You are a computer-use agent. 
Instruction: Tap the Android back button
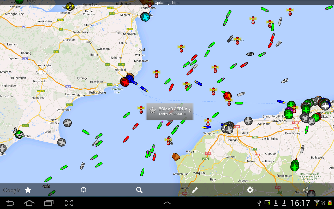pos(10,203)
